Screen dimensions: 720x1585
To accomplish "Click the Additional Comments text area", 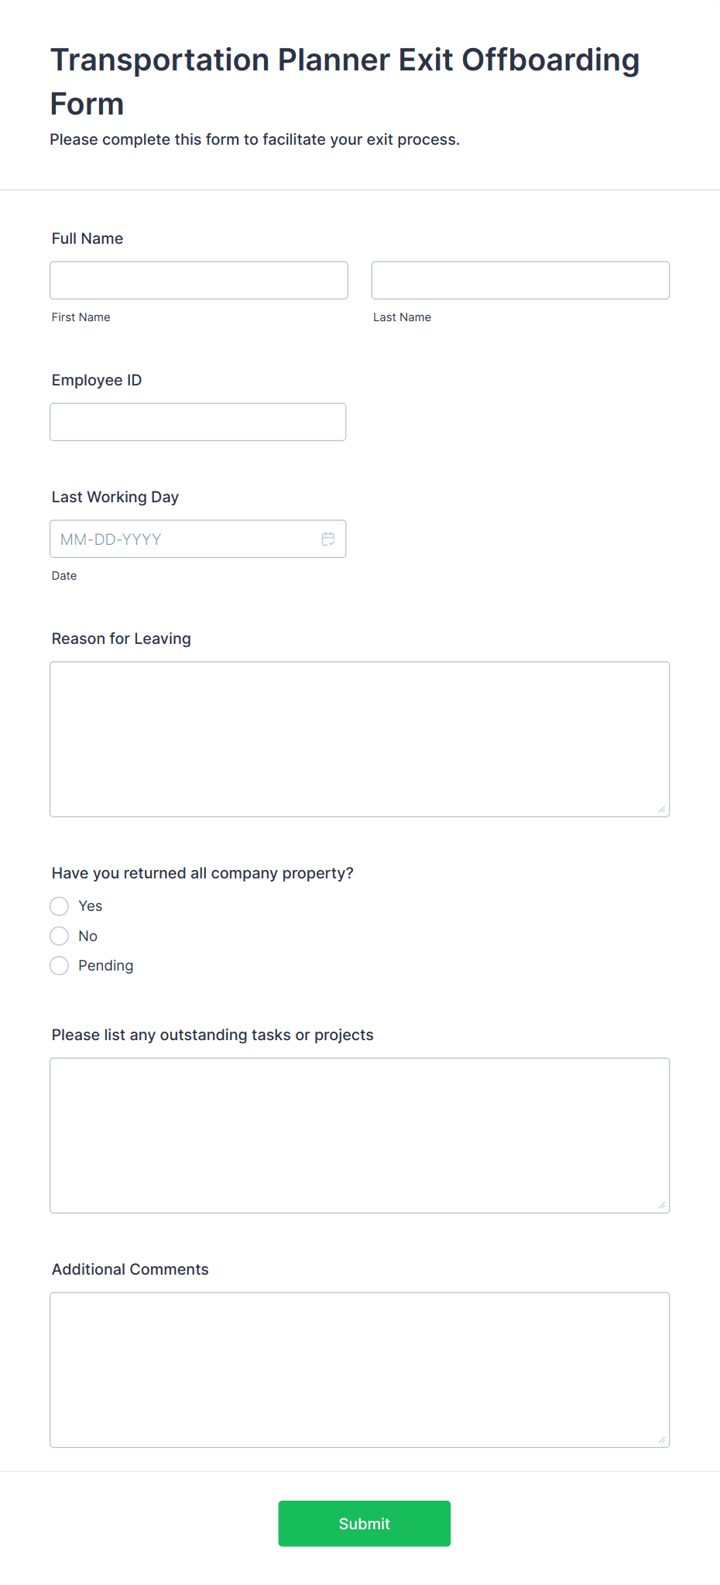I will click(x=360, y=1370).
